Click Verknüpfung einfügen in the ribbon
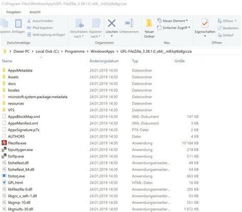This screenshot has height=212, width=242. pyautogui.click(x=46, y=35)
